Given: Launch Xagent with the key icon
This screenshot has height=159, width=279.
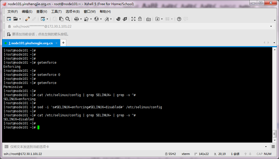Looking at the screenshot, I should point(125,19).
